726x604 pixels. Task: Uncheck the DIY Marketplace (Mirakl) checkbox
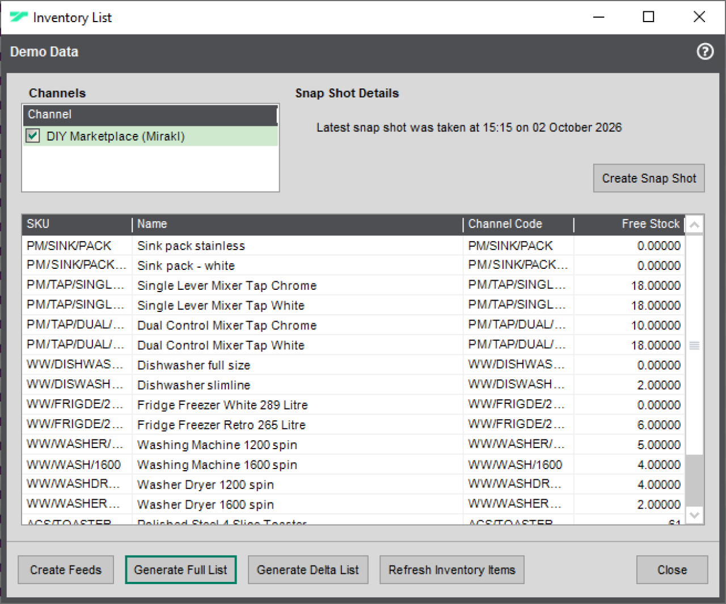[x=33, y=136]
